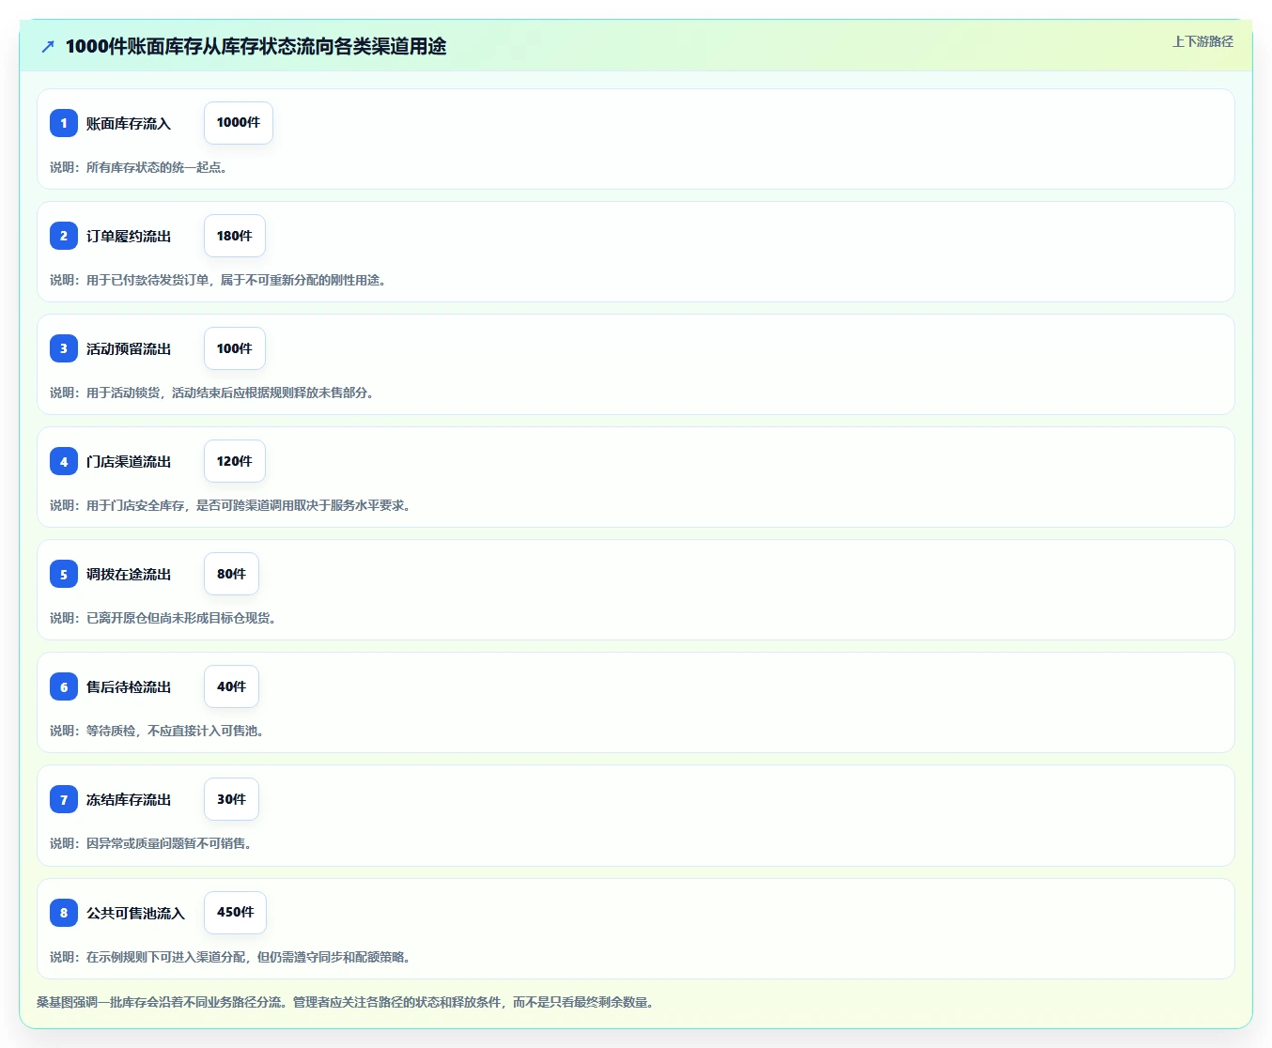Click the description 因异常或质量问题暂不可销售
1272x1048 pixels.
(x=151, y=843)
